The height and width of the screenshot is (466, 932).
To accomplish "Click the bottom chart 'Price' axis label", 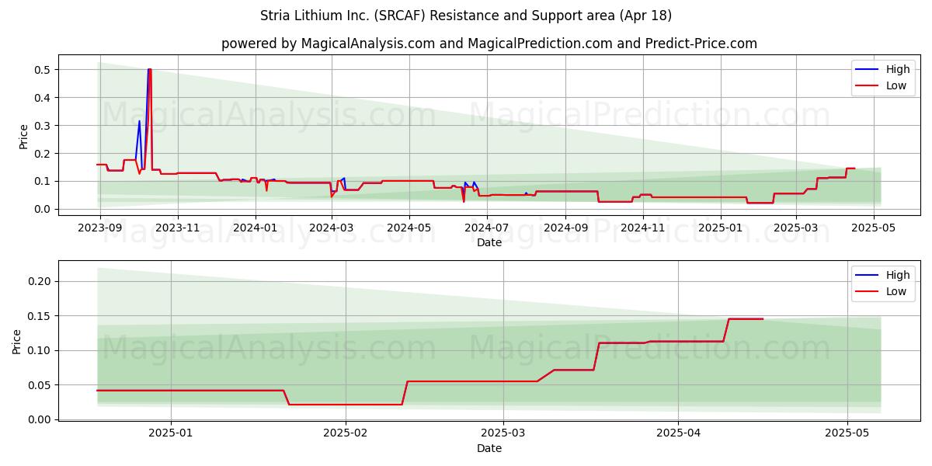I will coord(17,341).
